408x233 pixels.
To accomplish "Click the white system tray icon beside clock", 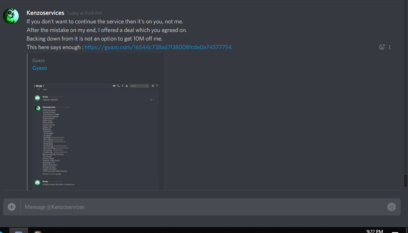I will tap(395, 232).
